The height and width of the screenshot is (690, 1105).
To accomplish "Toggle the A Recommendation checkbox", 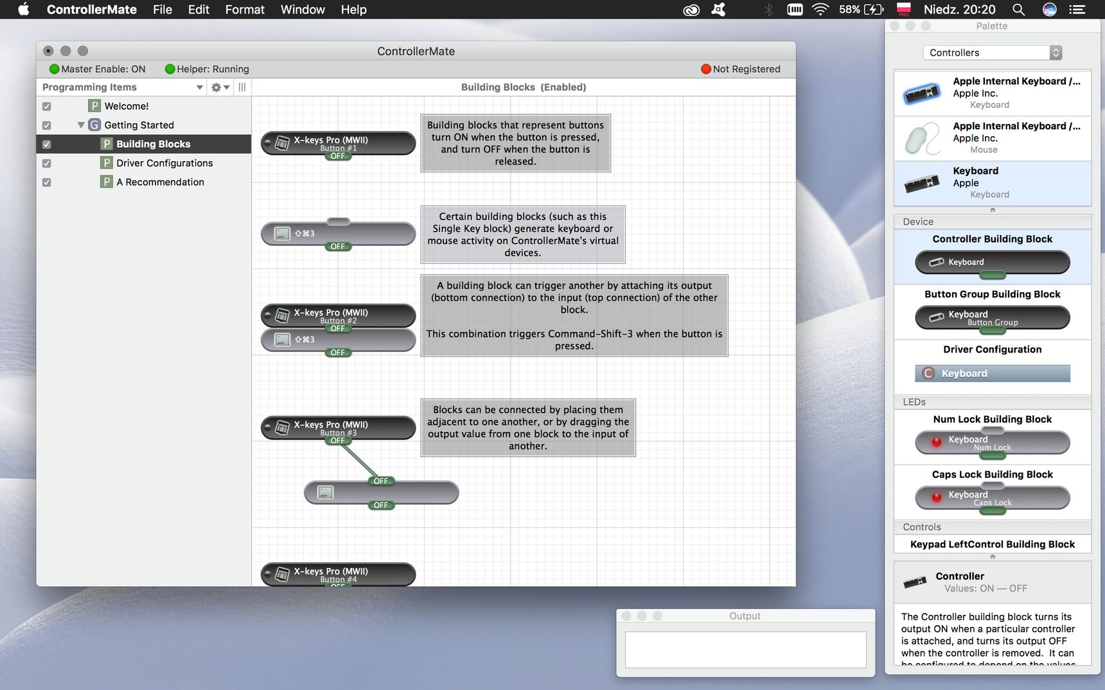I will point(46,183).
